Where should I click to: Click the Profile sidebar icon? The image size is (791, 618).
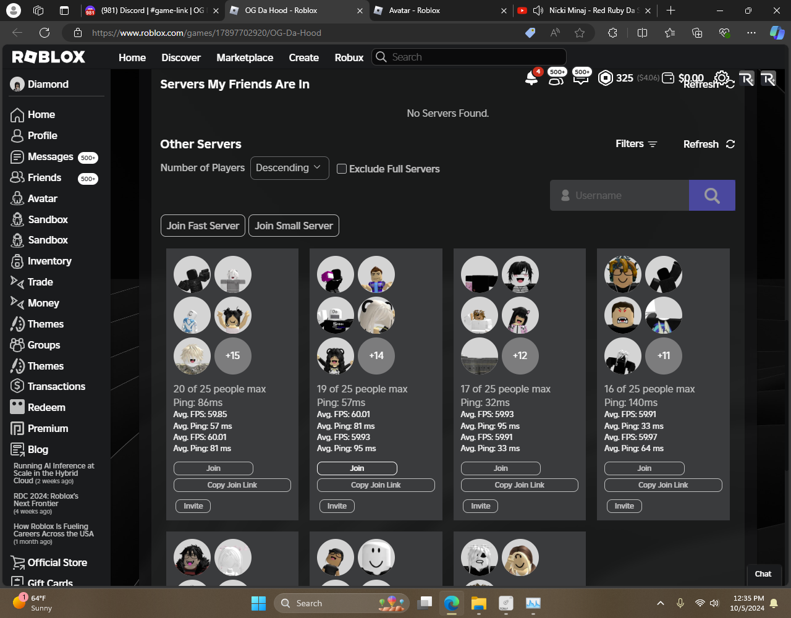(17, 136)
